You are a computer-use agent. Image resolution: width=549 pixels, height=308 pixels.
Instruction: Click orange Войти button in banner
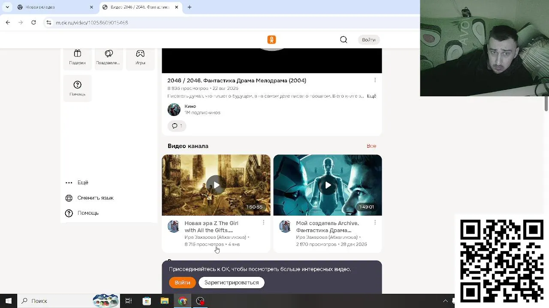[x=182, y=282]
